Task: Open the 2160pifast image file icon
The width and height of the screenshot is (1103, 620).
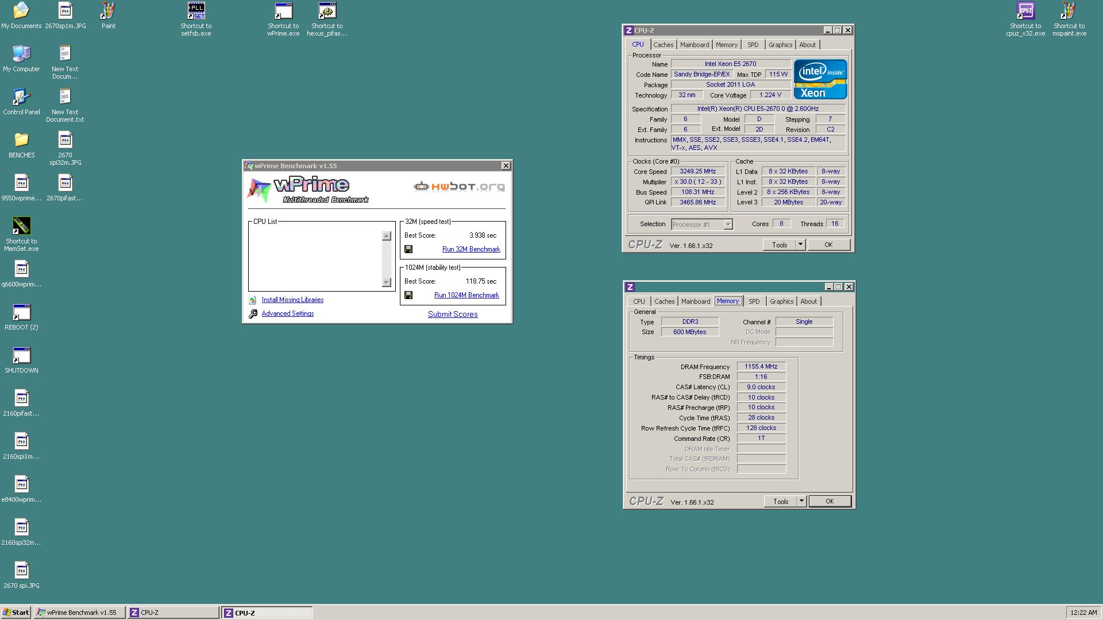Action: (x=21, y=403)
